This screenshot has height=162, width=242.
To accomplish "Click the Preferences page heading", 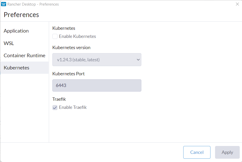I will tap(21, 15).
